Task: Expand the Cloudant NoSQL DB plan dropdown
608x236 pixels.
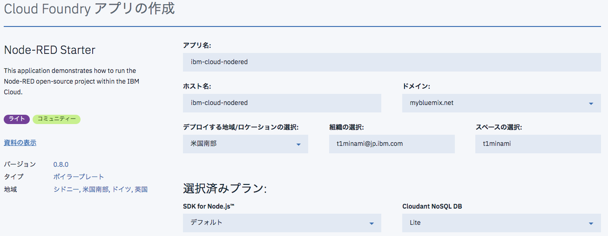Action: coord(501,223)
